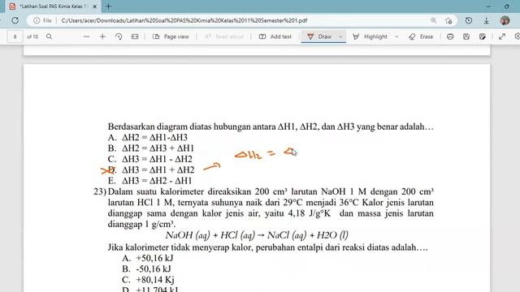Close the Latihan Soal PAS Kimia tab
Viewport: 520px width, 292px height.
tap(94, 6)
